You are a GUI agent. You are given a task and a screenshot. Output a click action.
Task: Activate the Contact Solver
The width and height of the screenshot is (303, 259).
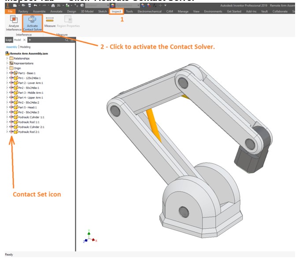click(x=33, y=22)
